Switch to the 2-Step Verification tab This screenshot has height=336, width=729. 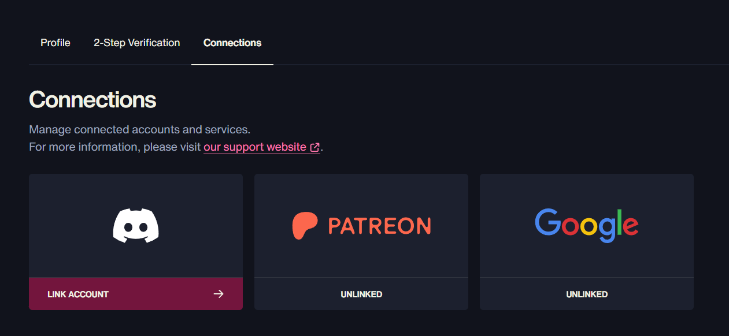coord(137,43)
